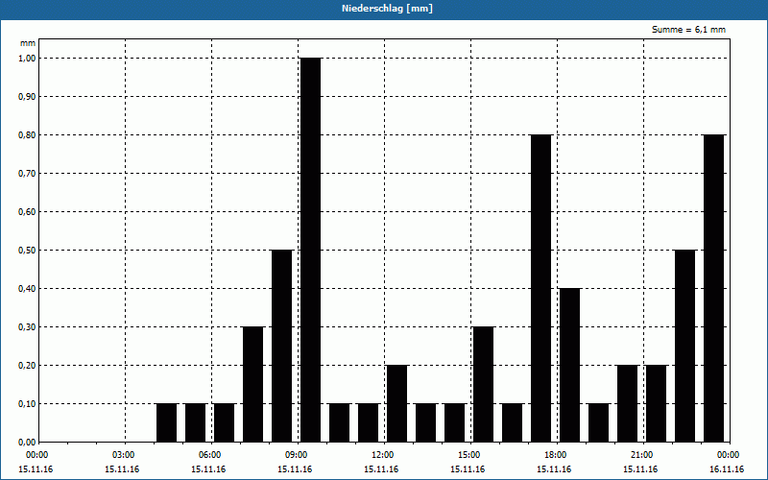
Task: Click the 0,30 mm bar just after 15:00
Action: (x=484, y=384)
